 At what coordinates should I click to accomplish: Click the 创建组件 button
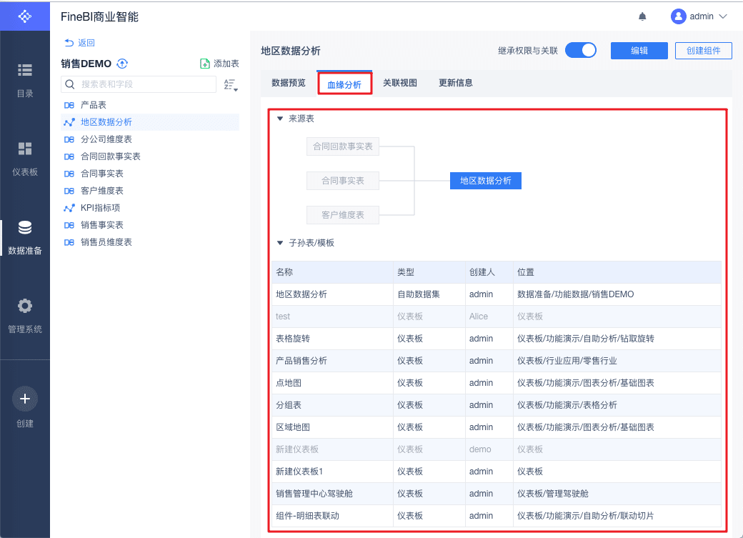pos(704,51)
